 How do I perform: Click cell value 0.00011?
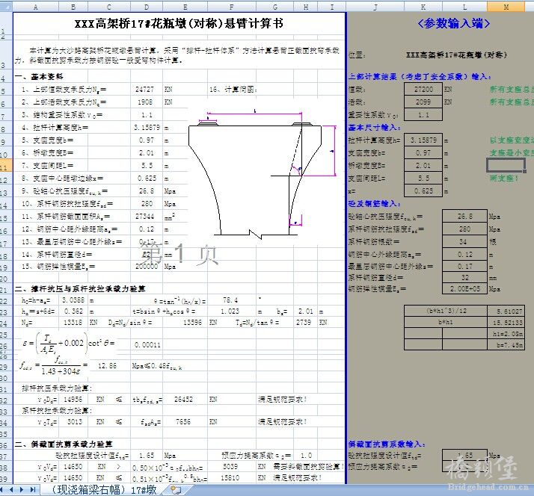(x=147, y=344)
